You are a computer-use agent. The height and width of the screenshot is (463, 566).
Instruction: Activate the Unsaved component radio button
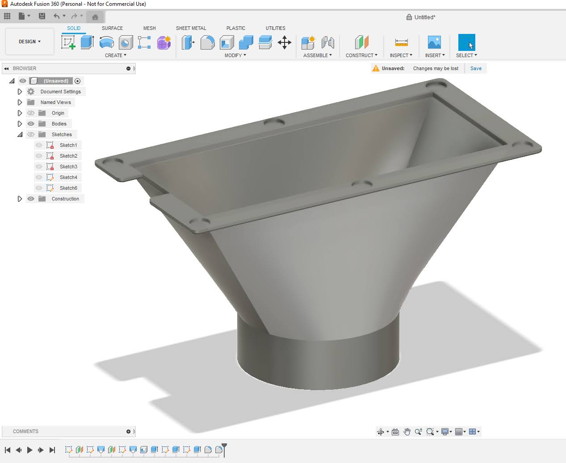point(78,81)
